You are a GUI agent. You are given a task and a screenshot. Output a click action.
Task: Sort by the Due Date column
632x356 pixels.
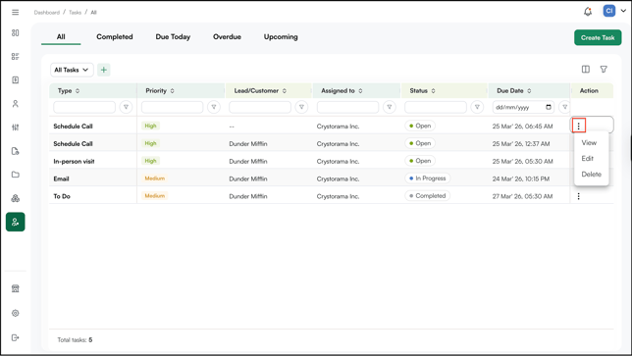click(529, 91)
